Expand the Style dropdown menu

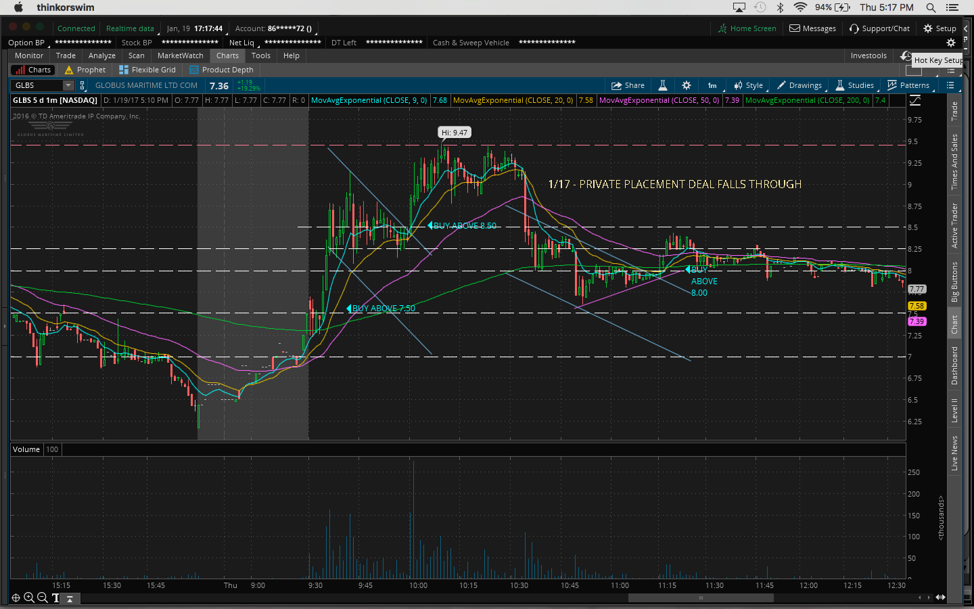tap(749, 85)
